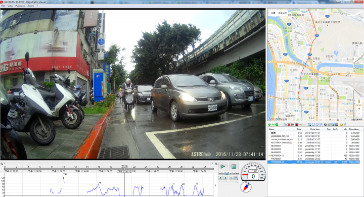The height and width of the screenshot is (197, 364).
Task: Open the File menu
Action: [3, 6]
